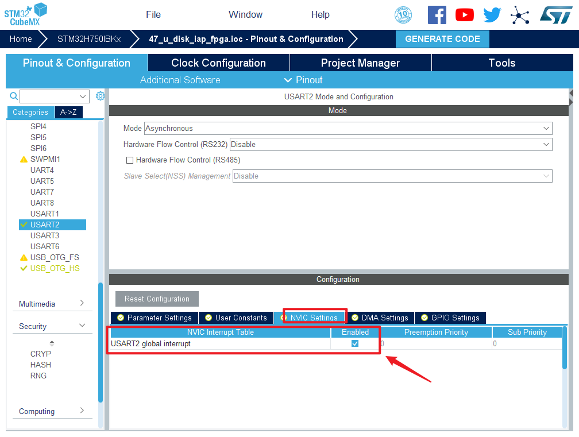Expand the Multimedia category
The width and height of the screenshot is (579, 437).
pyautogui.click(x=52, y=303)
